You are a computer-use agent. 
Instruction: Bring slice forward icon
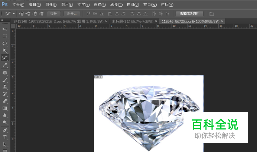click(28, 14)
